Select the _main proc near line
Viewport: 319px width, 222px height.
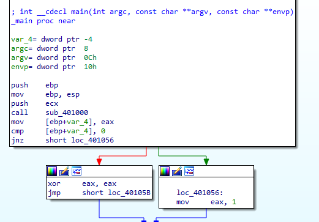(x=43, y=21)
